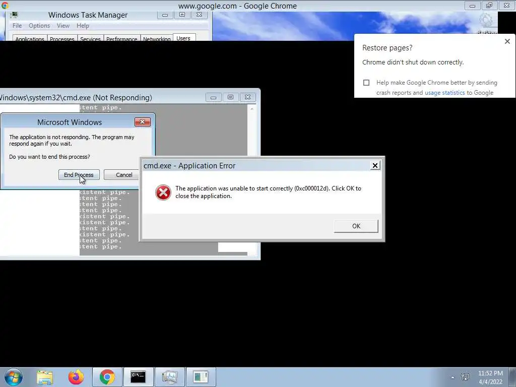Click the network icon in the system tray
This screenshot has width=516, height=387.
(465, 377)
